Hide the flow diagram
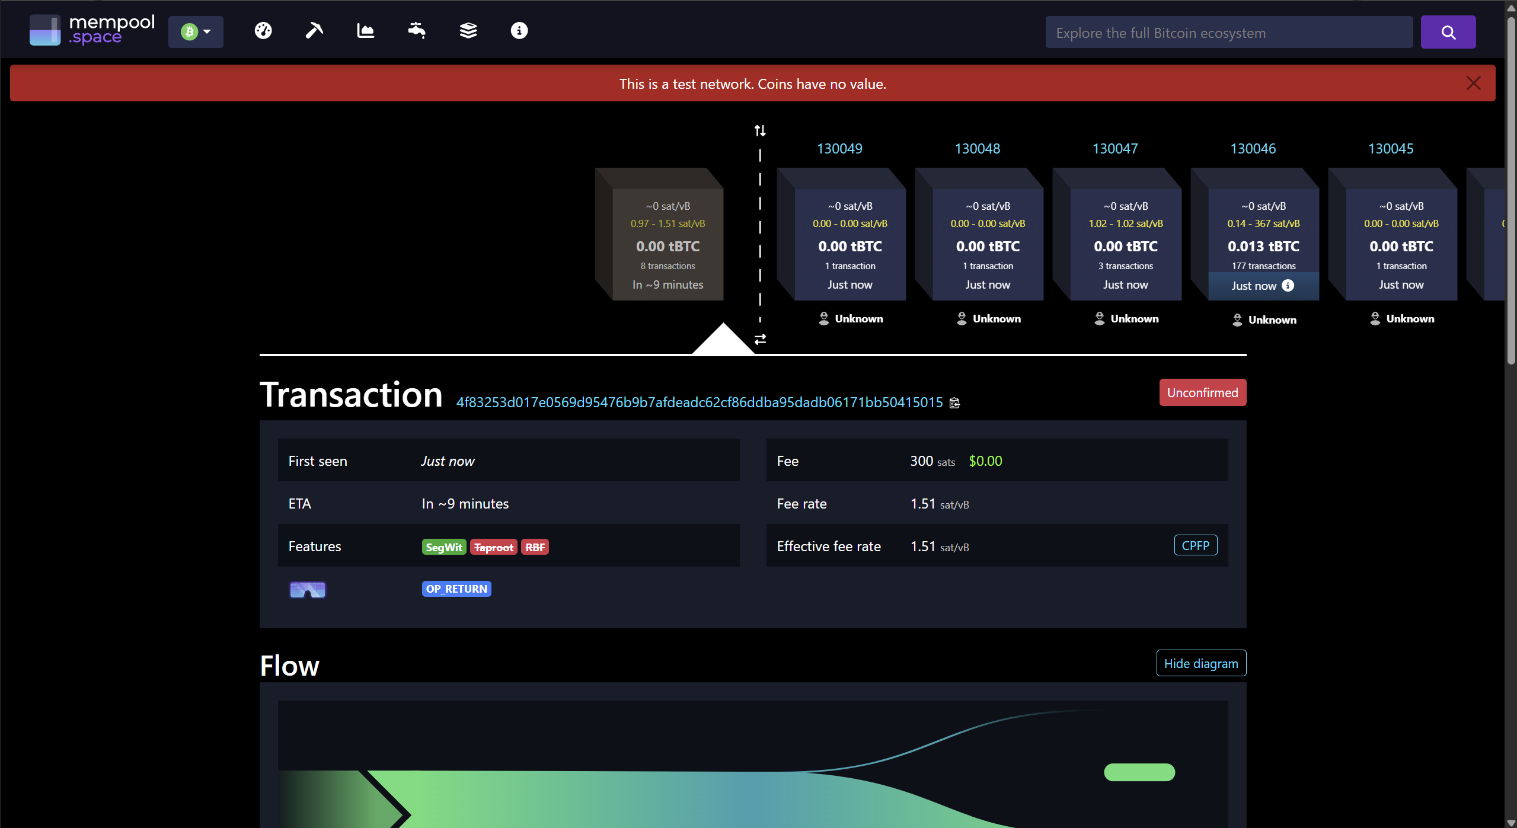The height and width of the screenshot is (828, 1517). tap(1201, 663)
